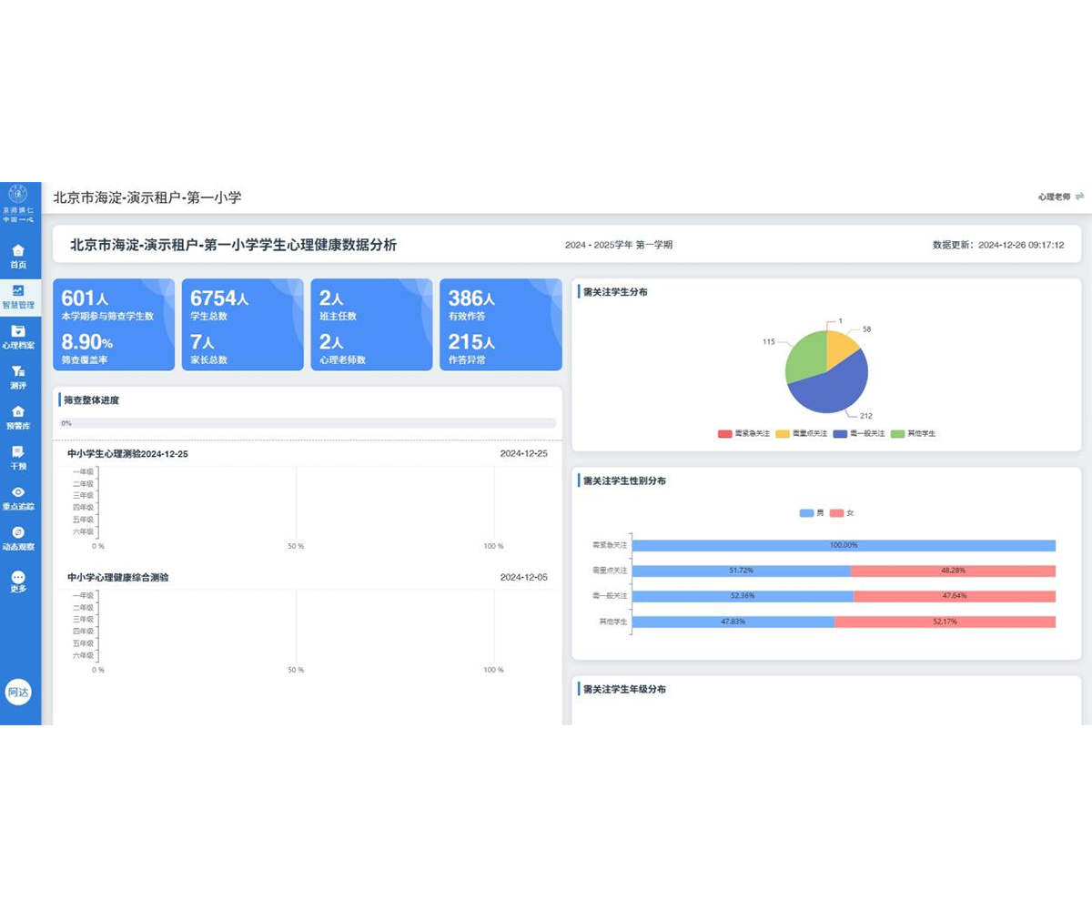
Task: Toggle 其他学生 green legend item
Action: pyautogui.click(x=913, y=434)
